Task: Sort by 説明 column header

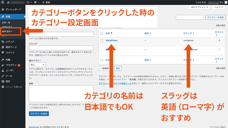Action: point(148,33)
